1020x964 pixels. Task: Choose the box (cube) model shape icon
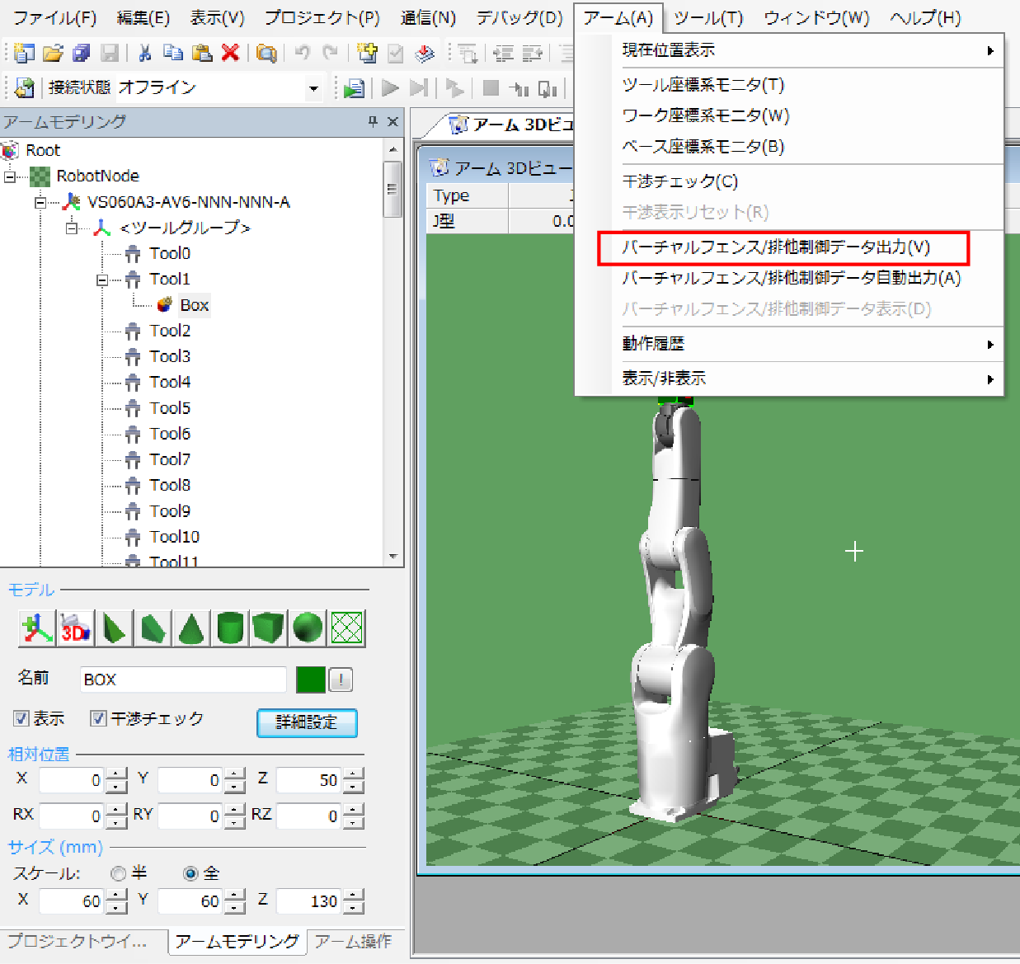(268, 628)
